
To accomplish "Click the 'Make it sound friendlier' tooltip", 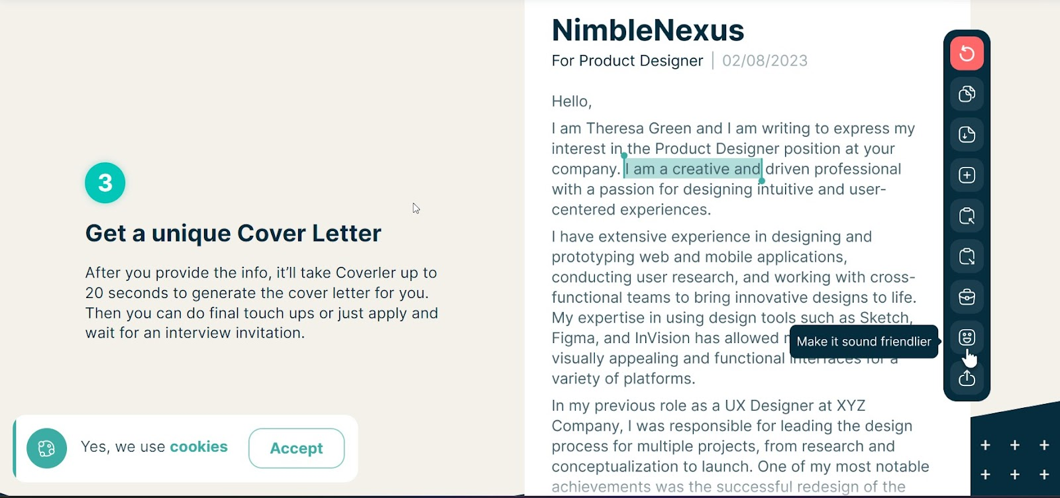I will click(864, 342).
